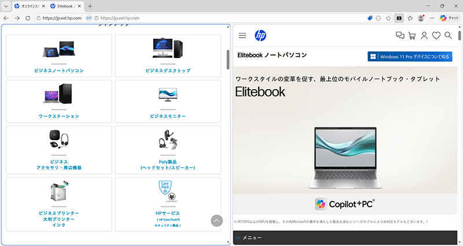This screenshot has width=463, height=246.
Task: Click the Poly headset products image
Action: pyautogui.click(x=168, y=139)
